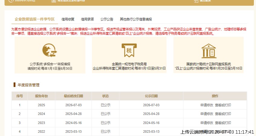Select report year 2025 cell
The width and height of the screenshot is (256, 136).
[x=41, y=105]
